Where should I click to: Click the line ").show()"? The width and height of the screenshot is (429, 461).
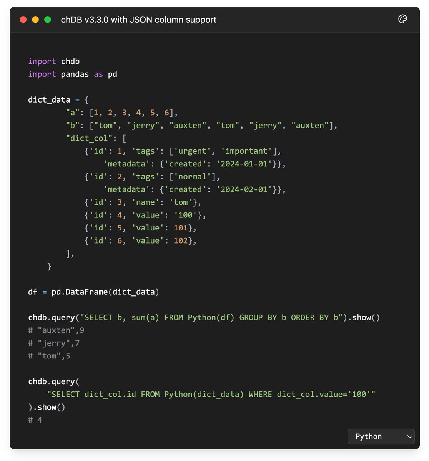click(47, 407)
